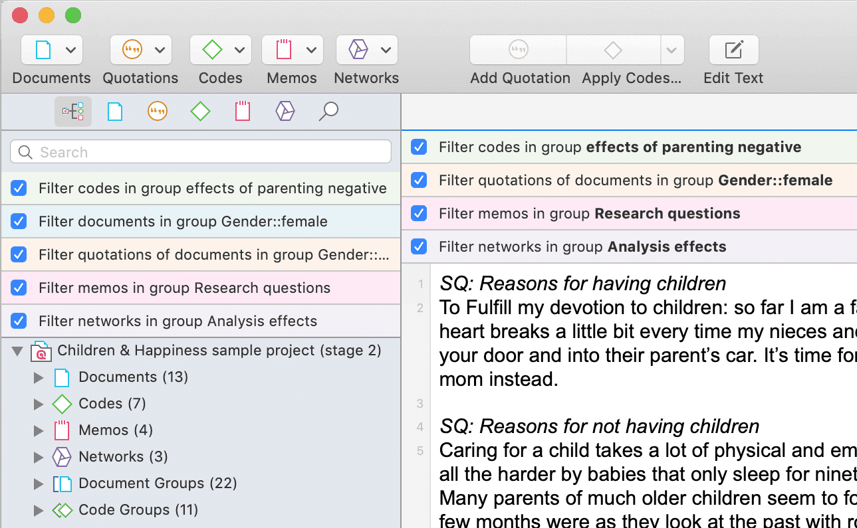Expand the Codes (7) tree node
Image resolution: width=857 pixels, height=528 pixels.
point(39,404)
